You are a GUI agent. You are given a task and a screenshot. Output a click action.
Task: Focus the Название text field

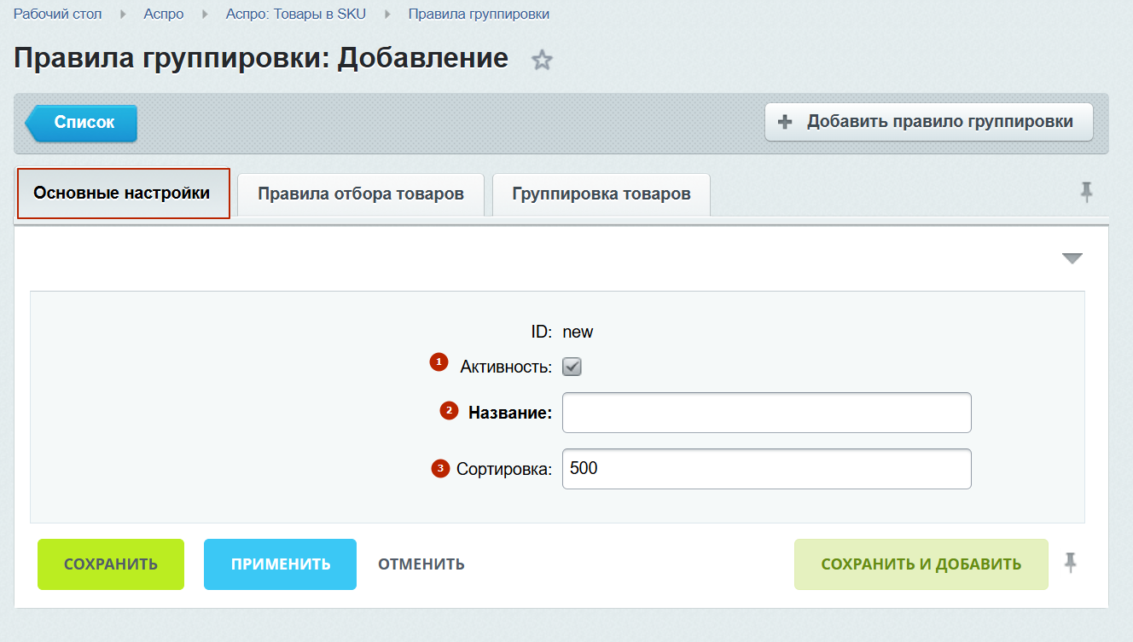click(766, 413)
